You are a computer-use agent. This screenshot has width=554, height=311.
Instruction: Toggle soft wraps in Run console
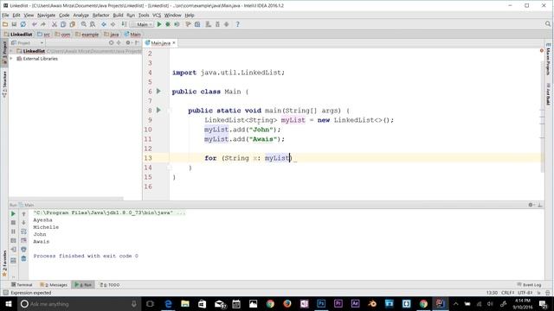click(x=23, y=232)
